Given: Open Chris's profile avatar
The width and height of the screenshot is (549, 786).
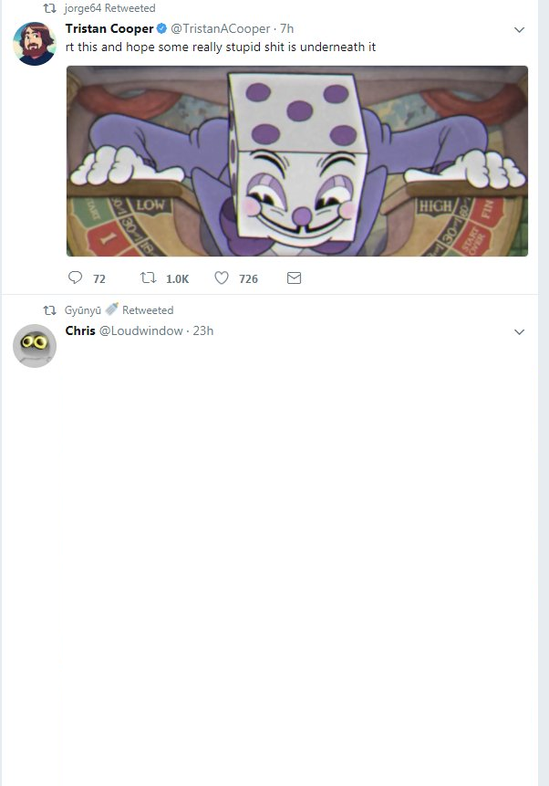Looking at the screenshot, I should pos(35,346).
